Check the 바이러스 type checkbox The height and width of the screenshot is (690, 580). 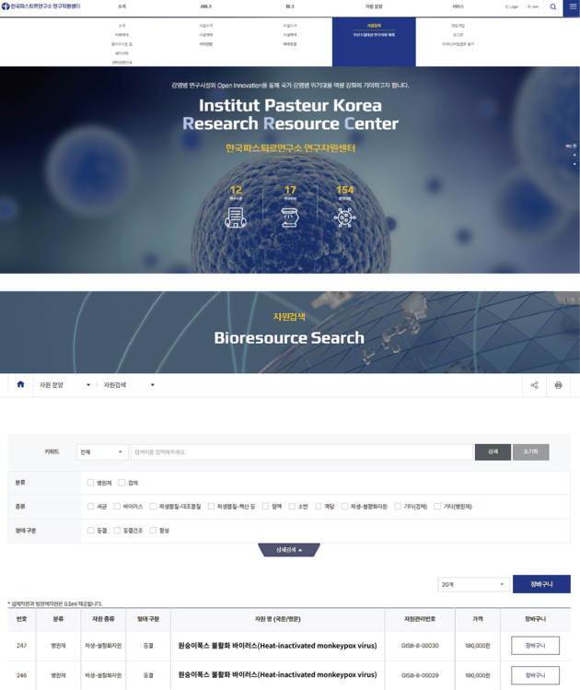pos(117,506)
